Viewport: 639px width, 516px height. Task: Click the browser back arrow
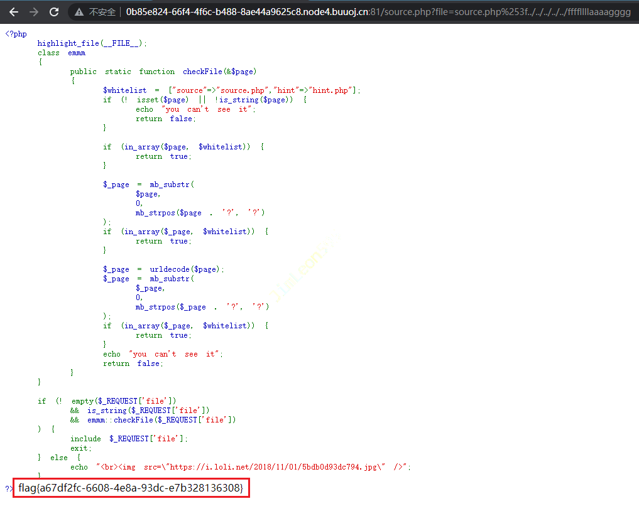pyautogui.click(x=13, y=12)
